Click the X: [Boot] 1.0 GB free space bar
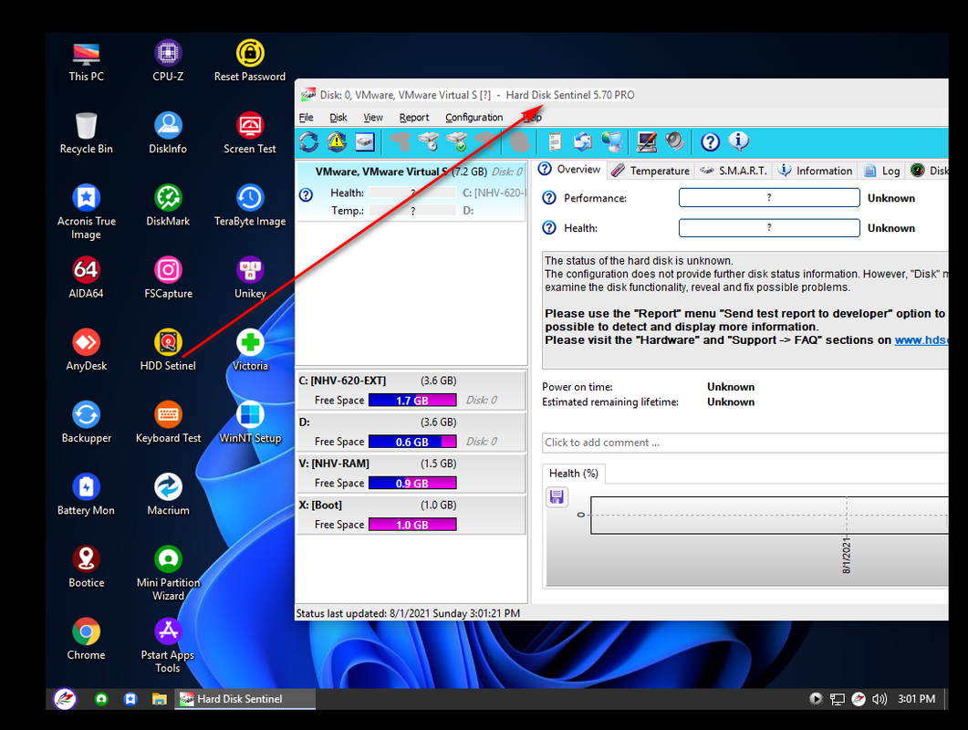The height and width of the screenshot is (730, 968). tap(412, 525)
